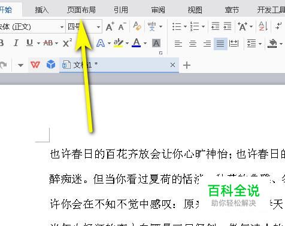Expand the underline style dropdown
285x226 pixels.
[x=38, y=43]
